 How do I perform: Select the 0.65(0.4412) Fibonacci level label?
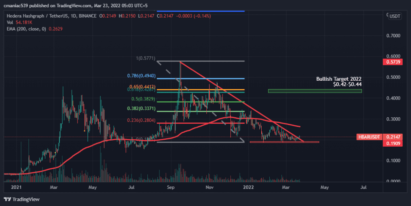(142, 87)
